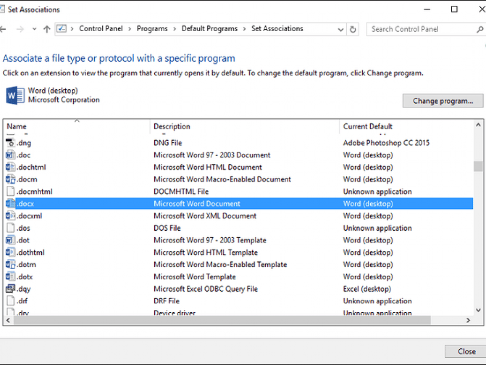Select the .dng extension name
The image size is (486, 365).
point(24,143)
